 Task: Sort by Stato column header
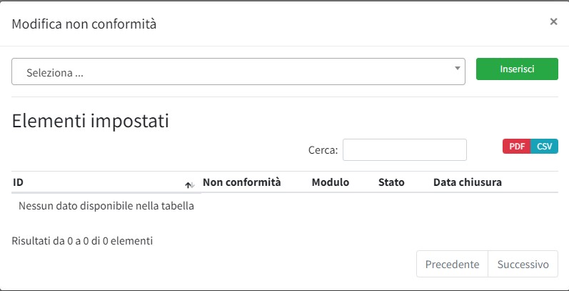pyautogui.click(x=391, y=182)
